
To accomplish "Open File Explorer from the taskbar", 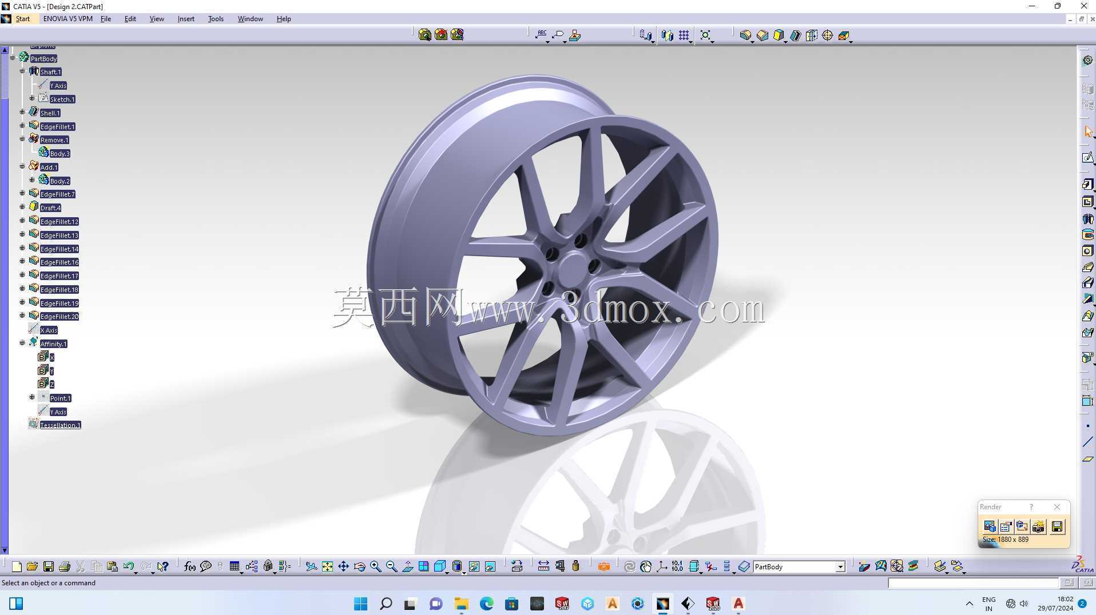I will click(461, 604).
